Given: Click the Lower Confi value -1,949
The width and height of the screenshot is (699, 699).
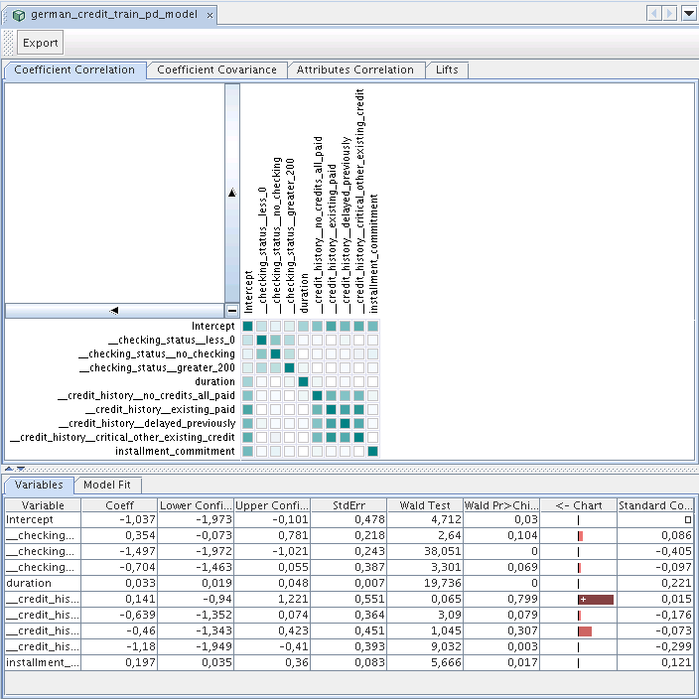Looking at the screenshot, I should [x=214, y=646].
